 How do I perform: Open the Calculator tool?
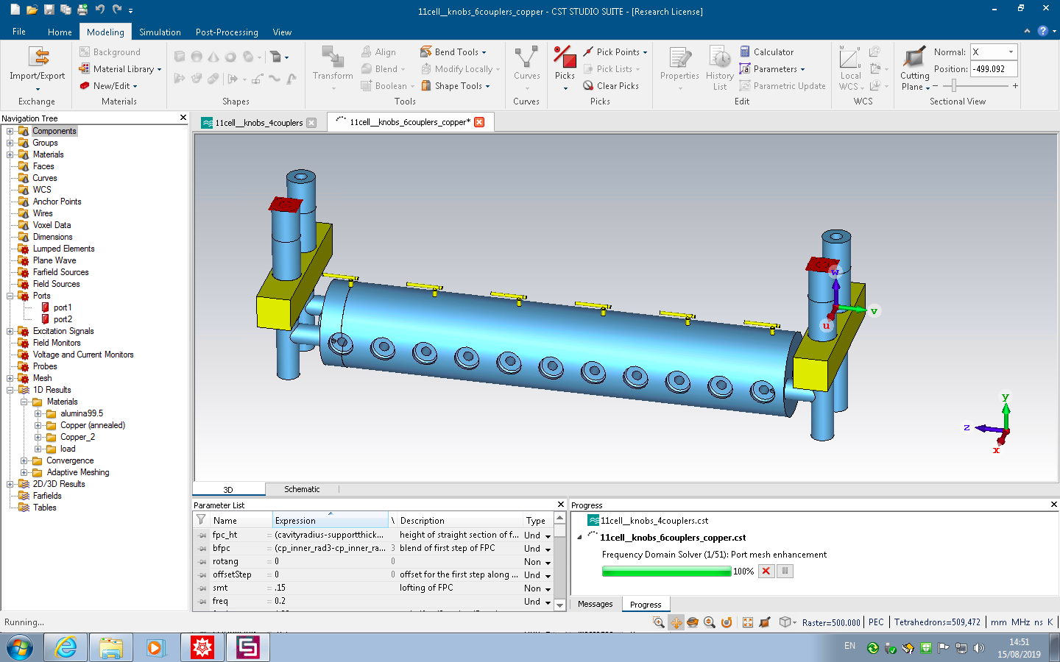pyautogui.click(x=766, y=52)
